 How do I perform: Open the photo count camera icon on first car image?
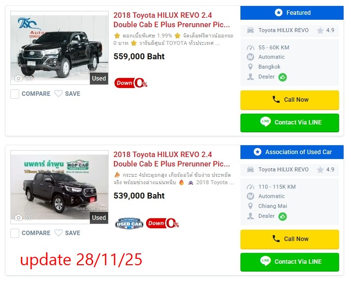(18, 79)
